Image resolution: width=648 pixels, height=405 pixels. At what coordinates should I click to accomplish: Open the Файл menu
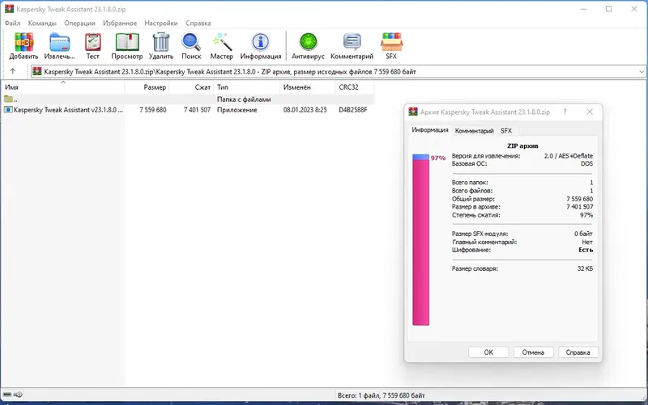(x=12, y=23)
